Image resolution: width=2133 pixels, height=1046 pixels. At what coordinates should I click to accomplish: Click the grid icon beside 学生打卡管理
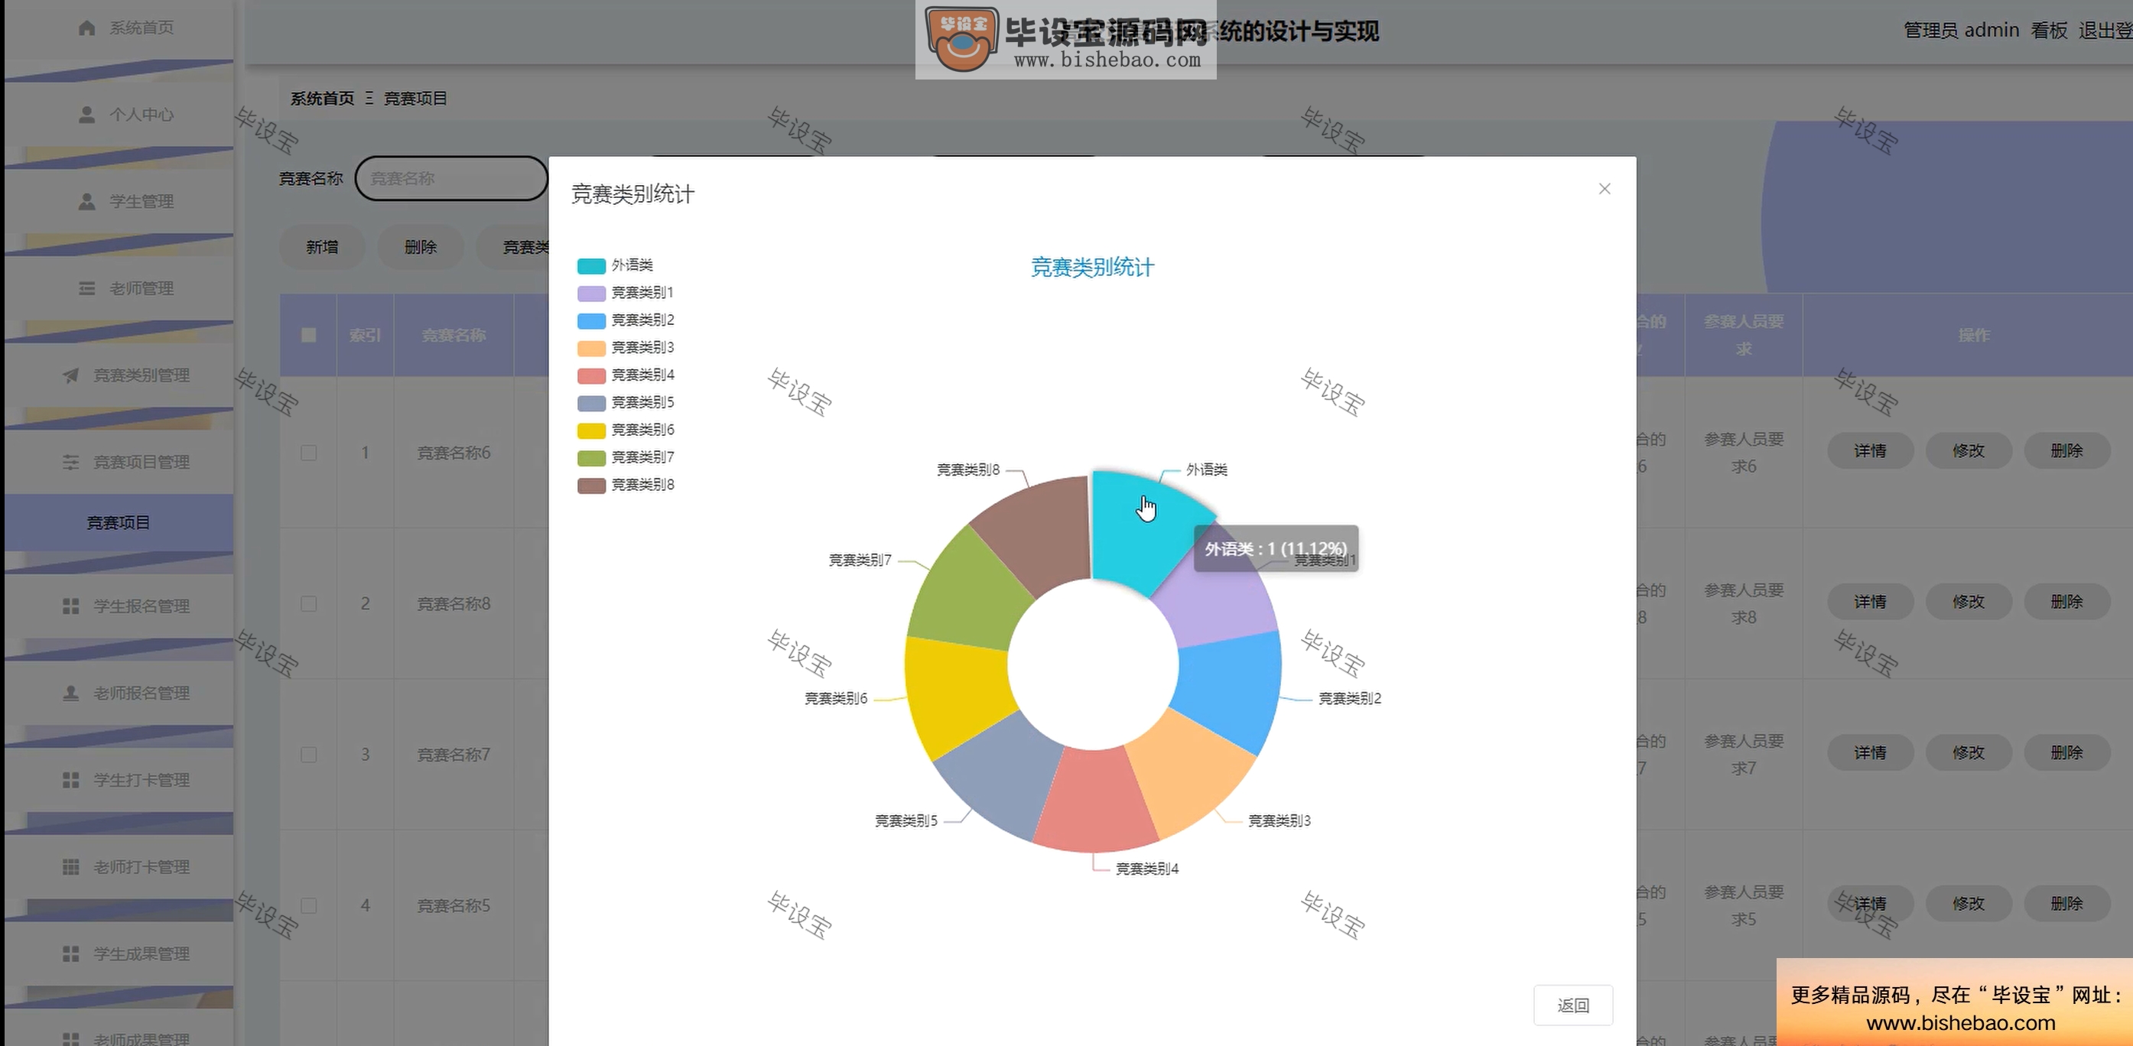(x=70, y=781)
